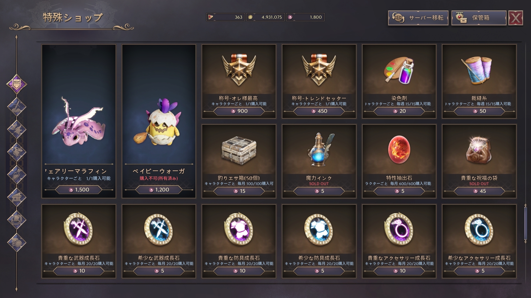Screen dimensions: 531x298
Task: Select the sword-and-quill sidebar category icon
Action: (17, 107)
